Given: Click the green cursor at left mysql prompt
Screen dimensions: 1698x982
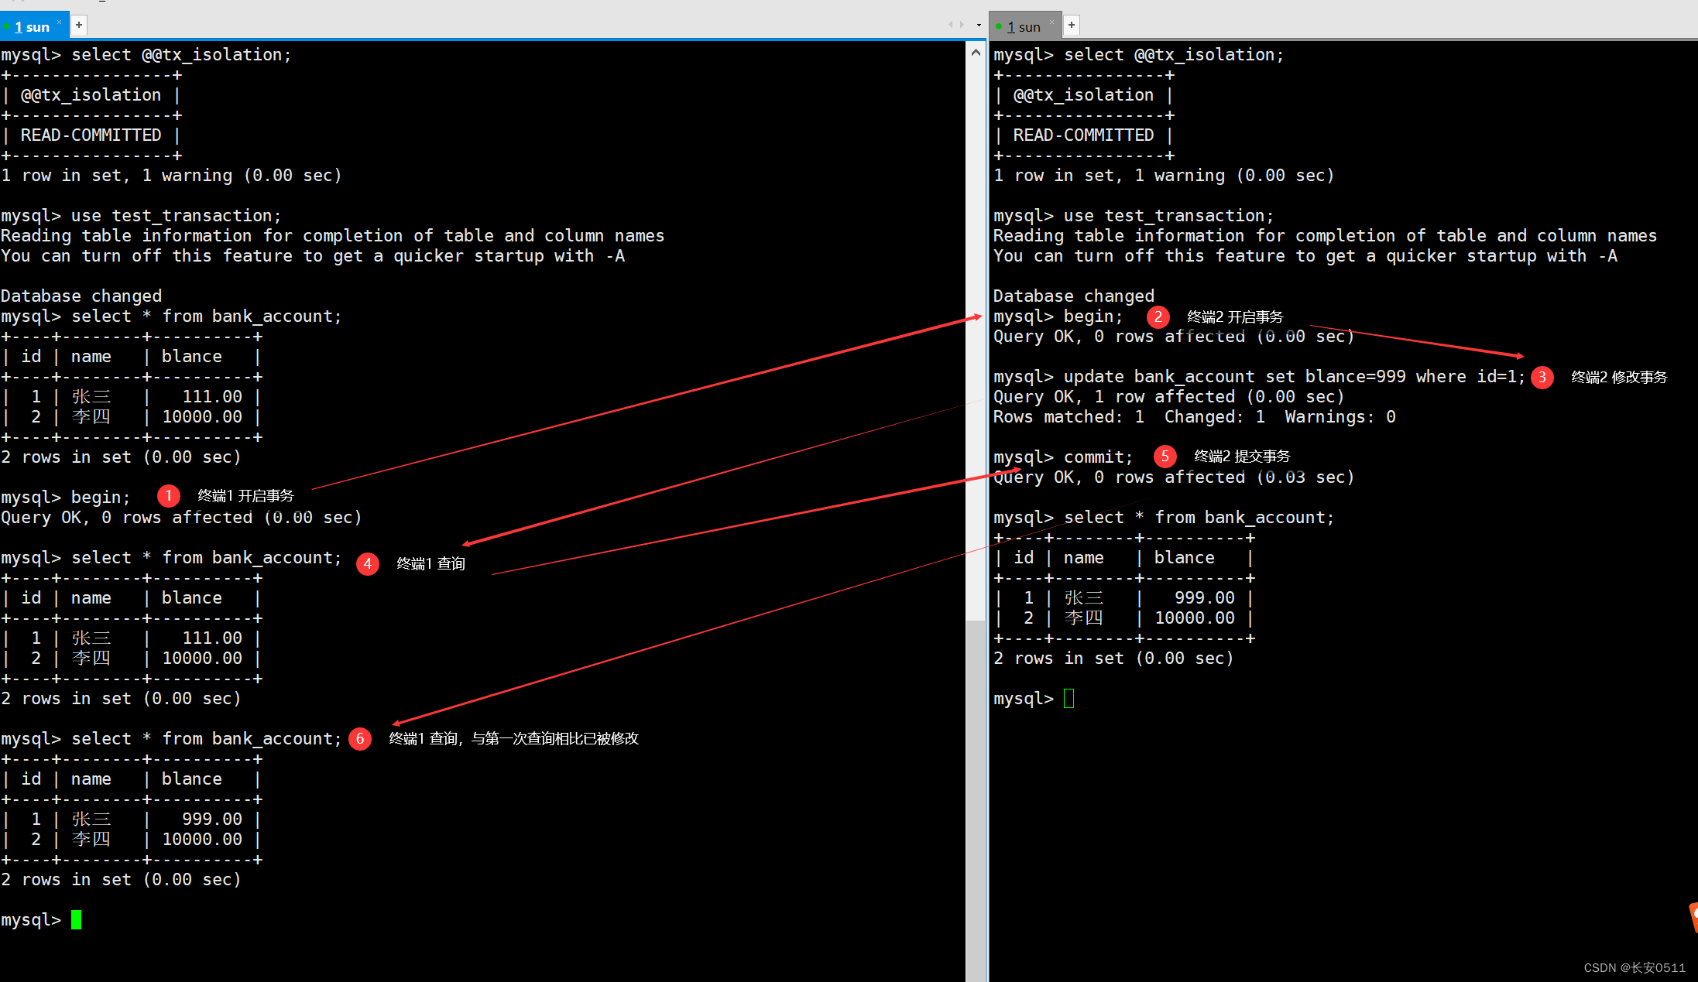Looking at the screenshot, I should point(76,919).
